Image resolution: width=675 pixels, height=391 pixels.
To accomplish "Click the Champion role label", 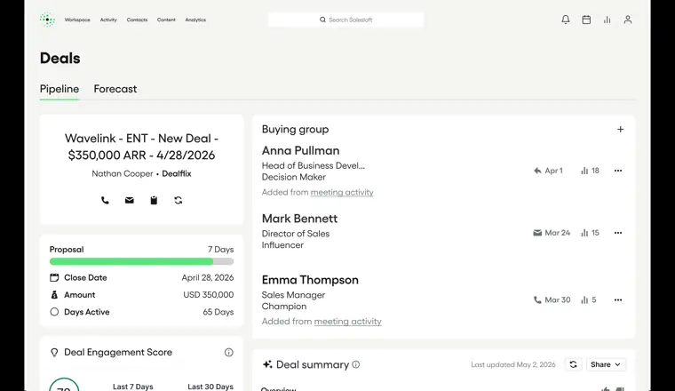I will click(284, 307).
